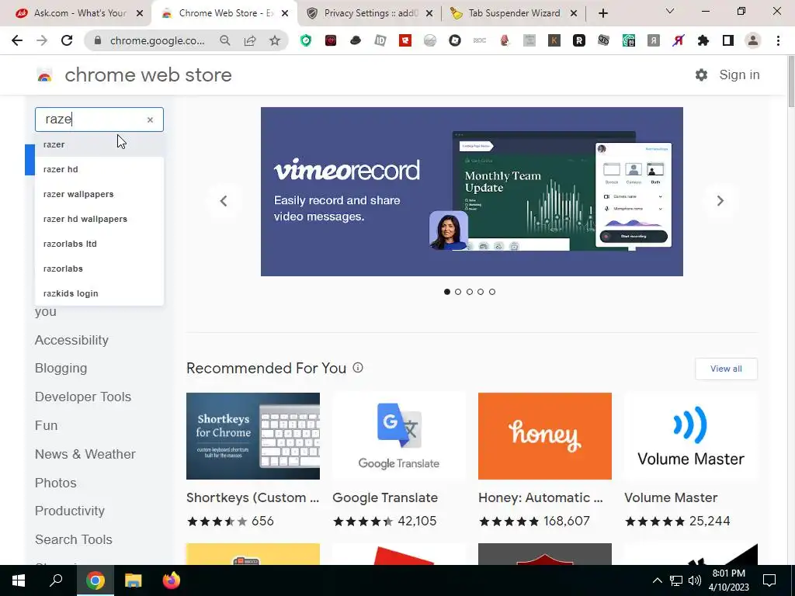Select the first carousel dot

446,292
